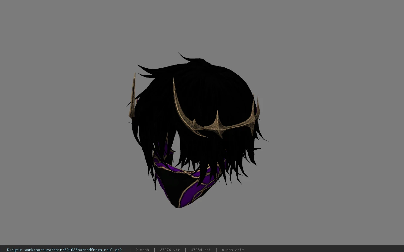Click the '27976 vtx' vertex count
Screen dimensions: 404x252
170,250
